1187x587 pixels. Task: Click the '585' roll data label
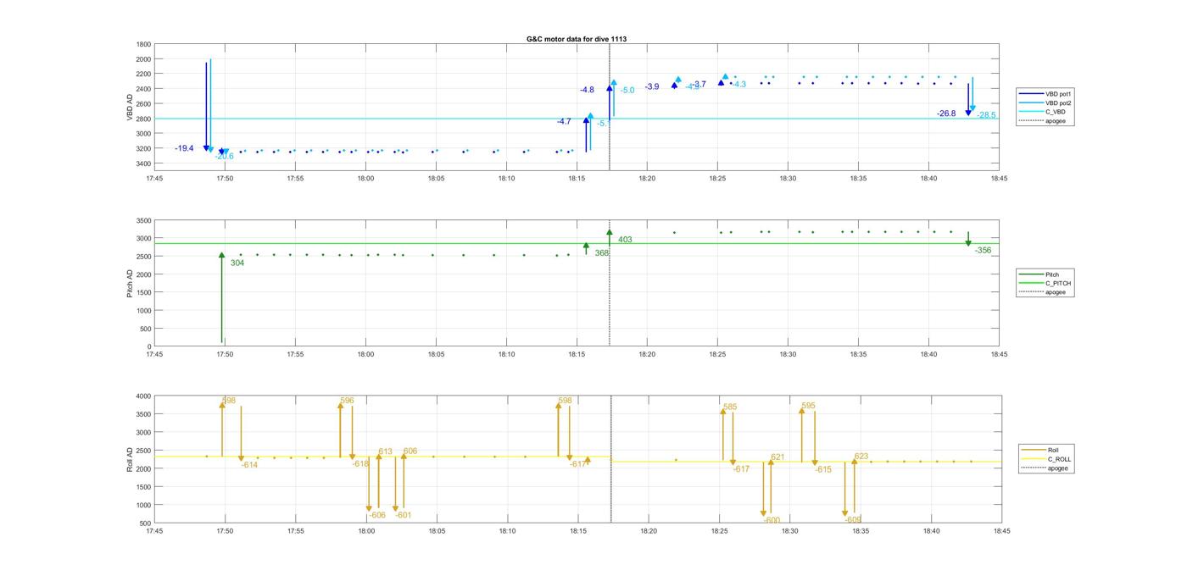point(730,407)
